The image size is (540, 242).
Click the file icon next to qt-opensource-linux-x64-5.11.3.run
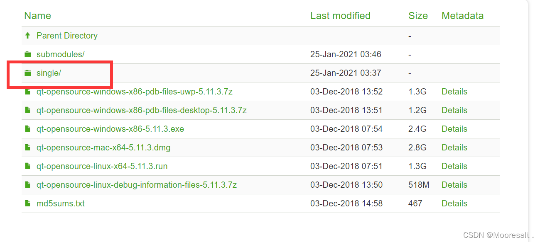pos(27,166)
